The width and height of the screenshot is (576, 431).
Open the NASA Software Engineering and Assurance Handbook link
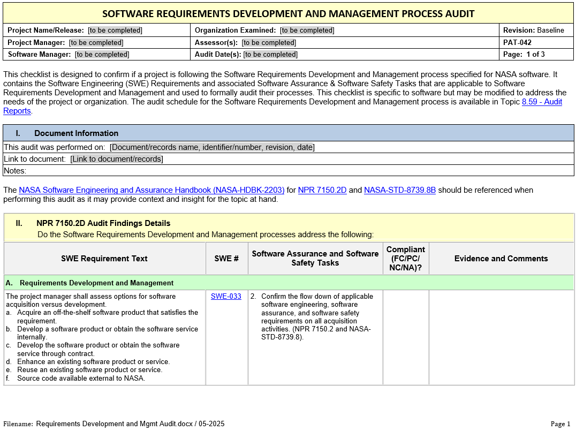[x=151, y=190]
